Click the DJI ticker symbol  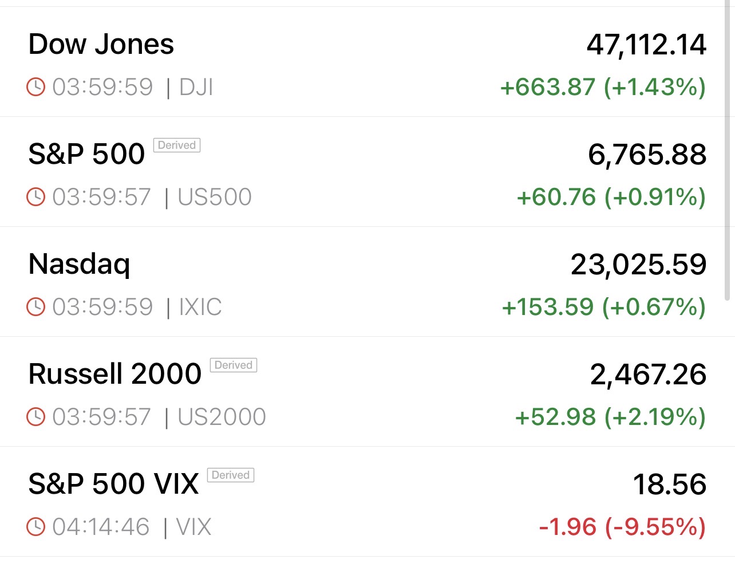click(x=196, y=87)
